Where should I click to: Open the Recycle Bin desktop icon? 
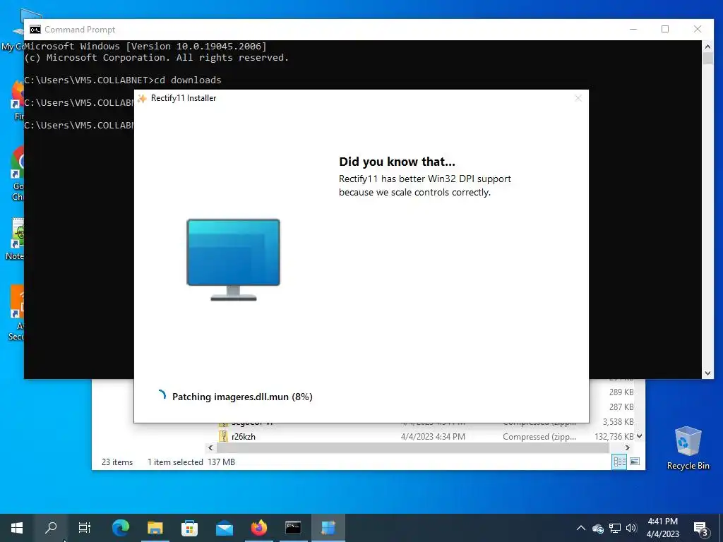688,448
